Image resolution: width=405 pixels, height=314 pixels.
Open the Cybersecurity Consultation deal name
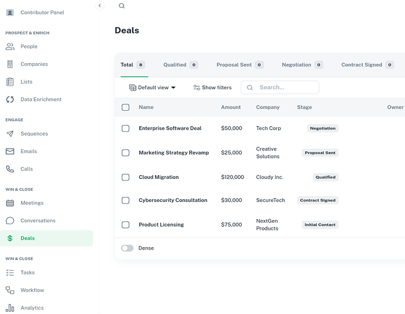point(173,200)
